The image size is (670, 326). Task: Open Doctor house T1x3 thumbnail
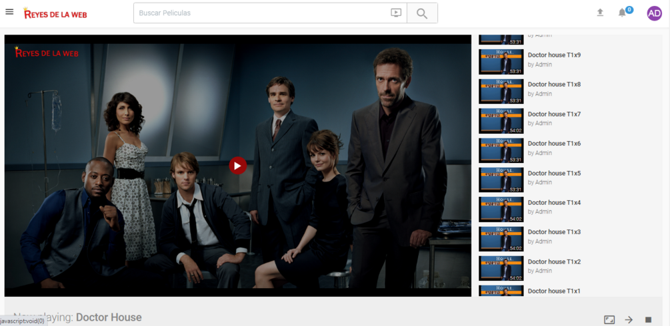[x=501, y=239]
